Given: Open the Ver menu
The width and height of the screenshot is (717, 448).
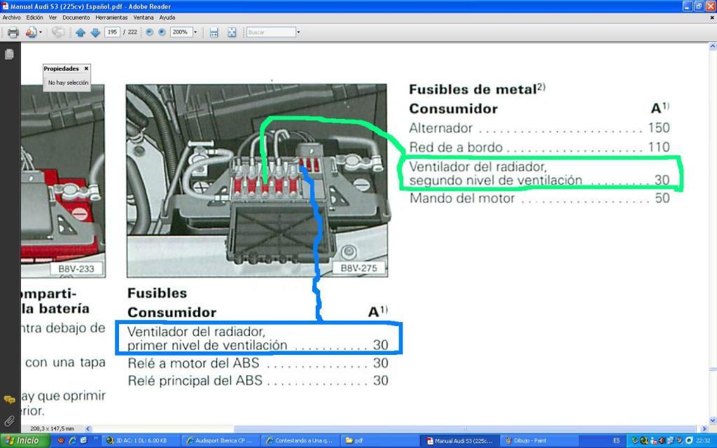Looking at the screenshot, I should (x=53, y=17).
